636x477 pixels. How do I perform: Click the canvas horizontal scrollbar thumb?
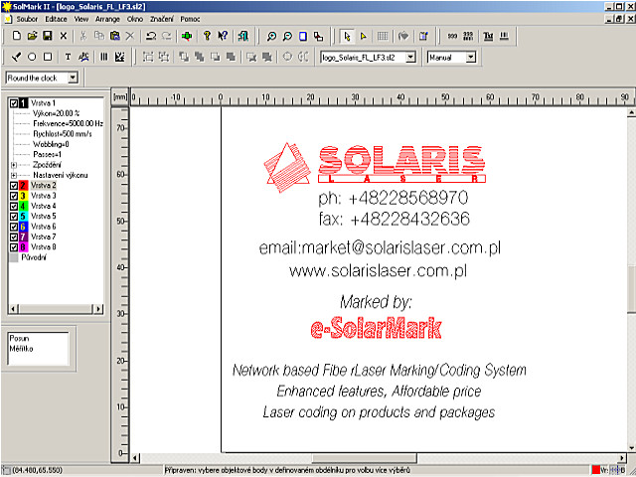point(364,458)
